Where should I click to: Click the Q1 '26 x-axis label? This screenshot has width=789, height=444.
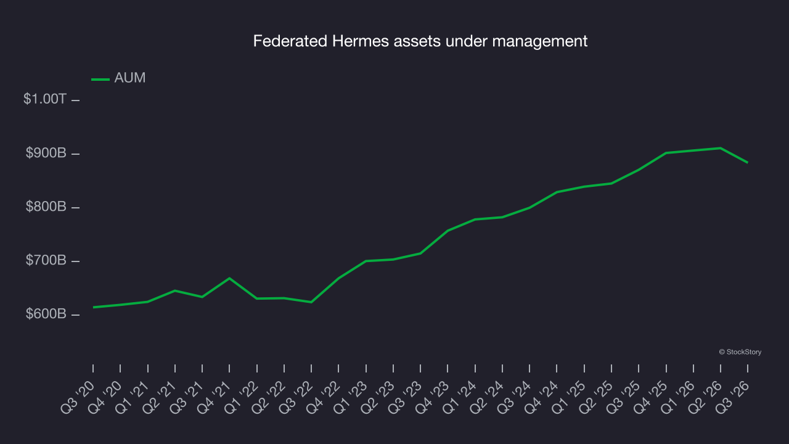677,397
